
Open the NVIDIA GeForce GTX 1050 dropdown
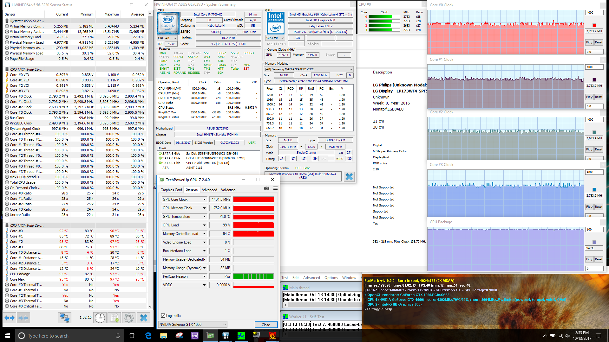tap(193, 325)
